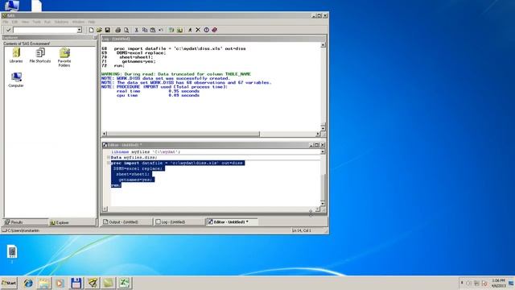Click the Print Preview magnifier icon

126,30
